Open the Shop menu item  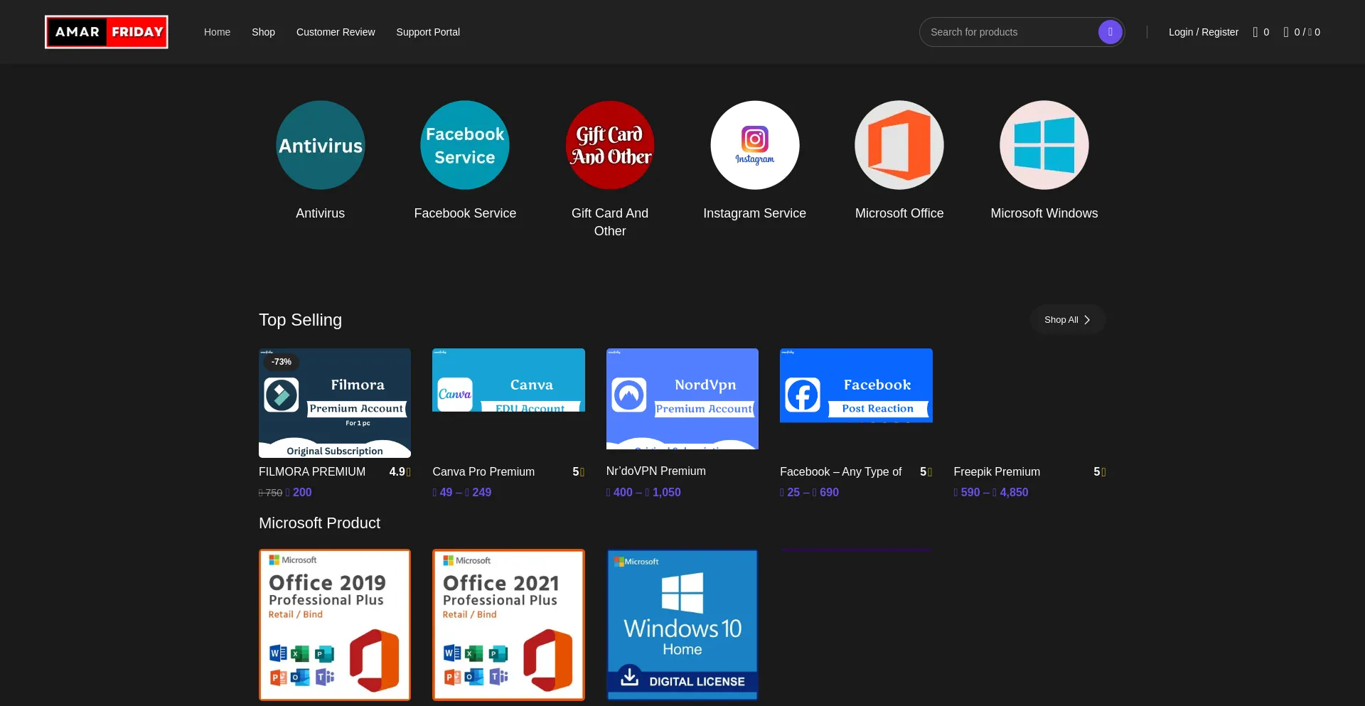pos(263,32)
